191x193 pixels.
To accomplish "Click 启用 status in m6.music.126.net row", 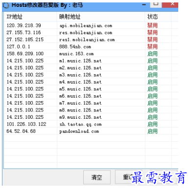I will (152, 96).
